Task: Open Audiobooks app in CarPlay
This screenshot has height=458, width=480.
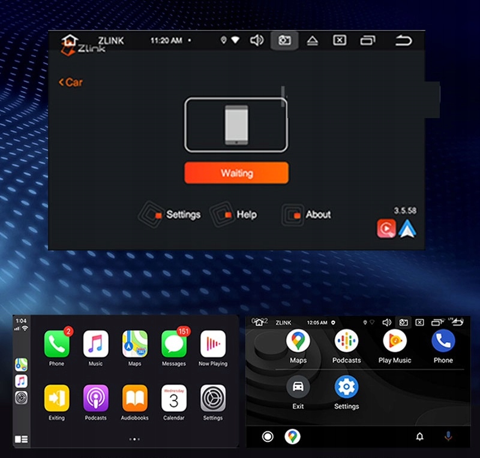Action: (x=135, y=399)
